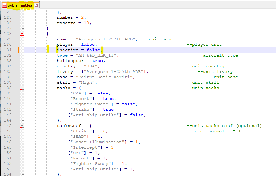This screenshot has width=276, height=176.
Task: Click the "--unit base" comment
Action: pos(223,77)
